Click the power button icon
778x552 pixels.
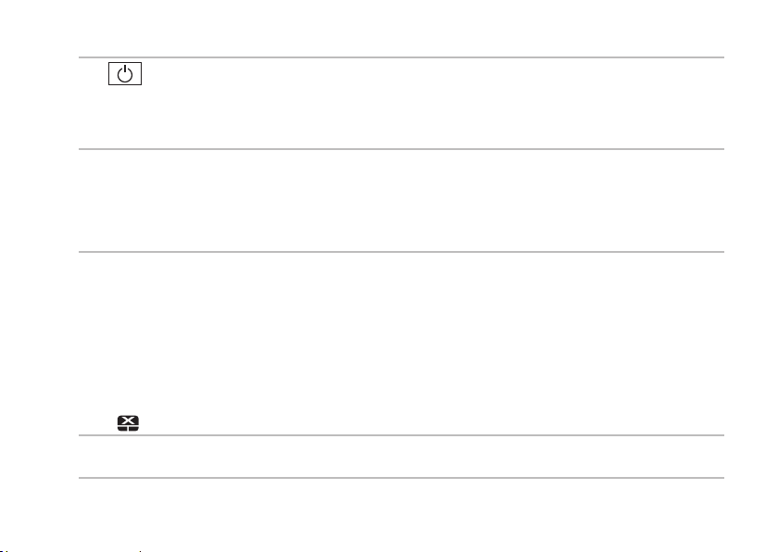pyautogui.click(x=125, y=74)
